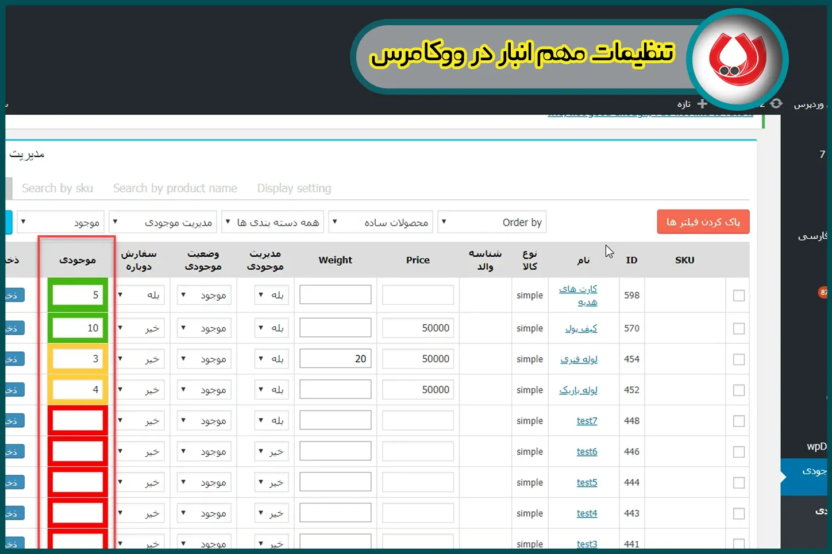Tick checkbox for product ID 454

[739, 359]
